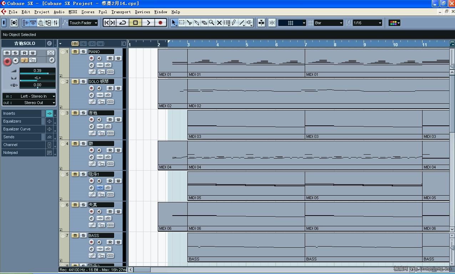Show the Overview strip
Viewport: 455px width, 274px height.
41,23
